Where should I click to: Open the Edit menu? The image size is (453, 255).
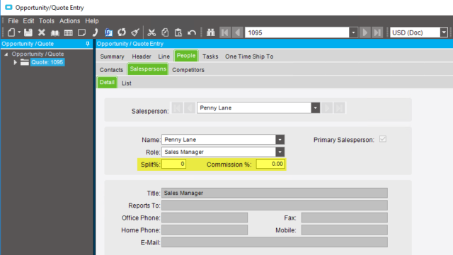click(x=28, y=21)
